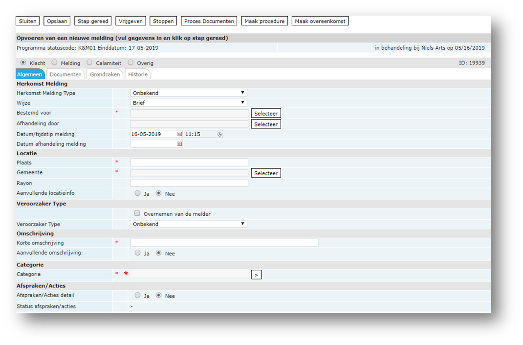Go to the Grondzaken tab
Viewport: 523px width, 345px height.
tap(105, 75)
